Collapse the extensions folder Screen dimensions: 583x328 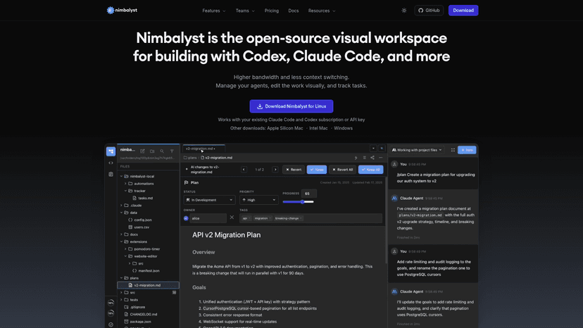[x=122, y=241]
